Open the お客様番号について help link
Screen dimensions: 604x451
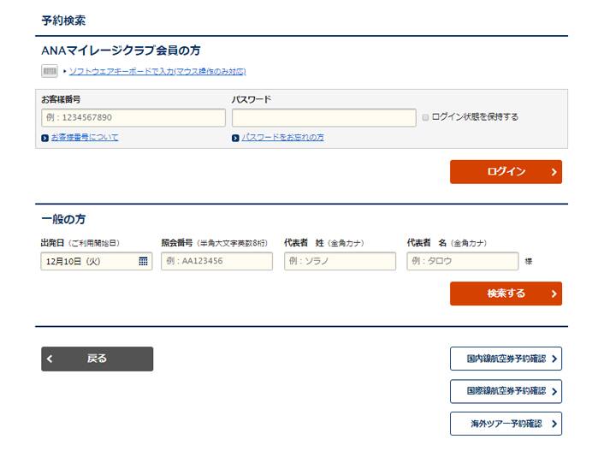click(x=84, y=138)
